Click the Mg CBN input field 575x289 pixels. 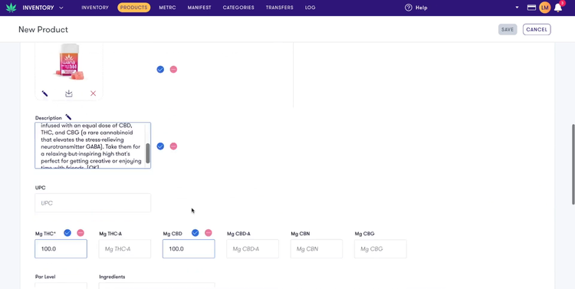click(x=317, y=248)
